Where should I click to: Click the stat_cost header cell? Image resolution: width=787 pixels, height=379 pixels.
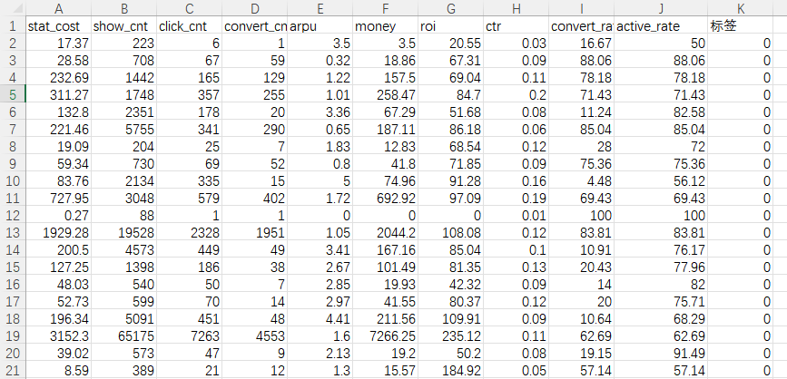tap(59, 26)
